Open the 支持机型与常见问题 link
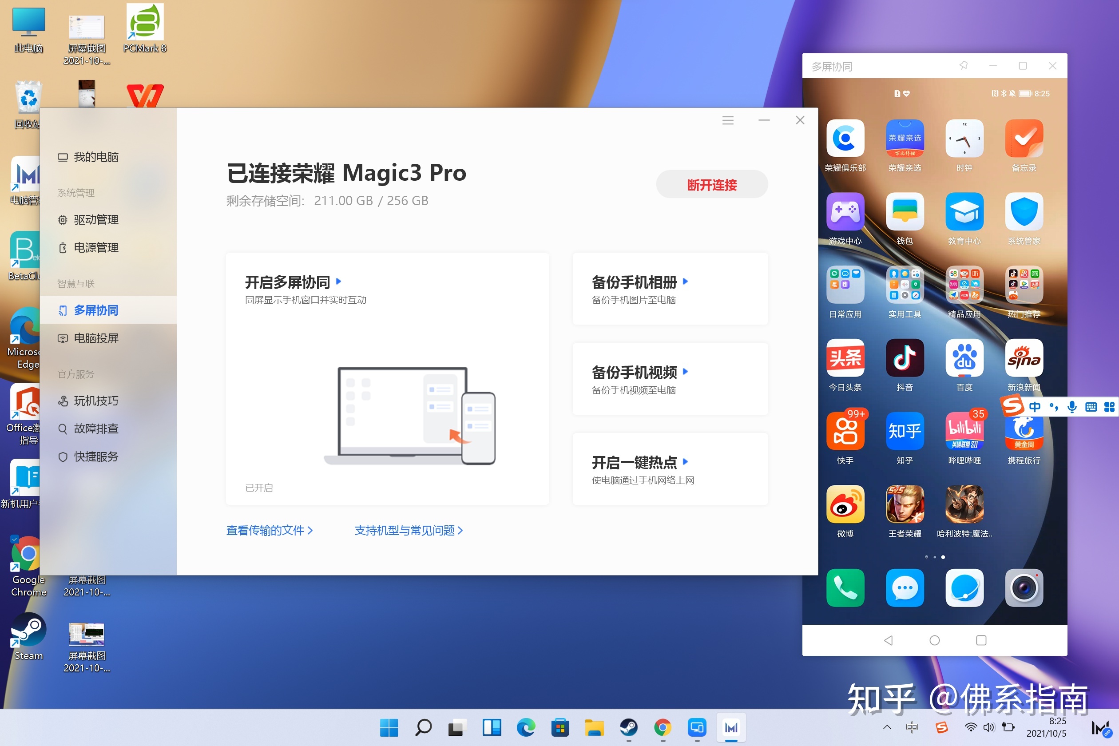This screenshot has height=746, width=1119. point(409,530)
